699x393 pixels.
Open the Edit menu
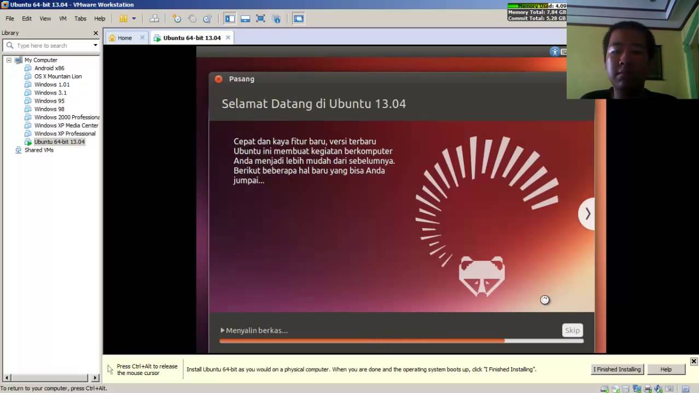point(27,19)
